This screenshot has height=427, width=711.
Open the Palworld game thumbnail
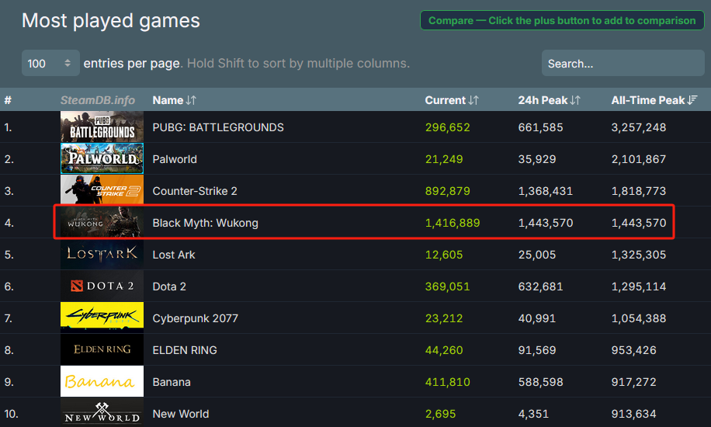point(102,159)
